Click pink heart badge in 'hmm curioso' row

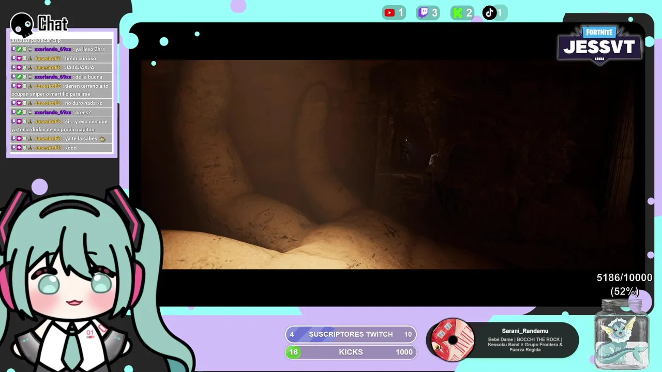click(19, 59)
